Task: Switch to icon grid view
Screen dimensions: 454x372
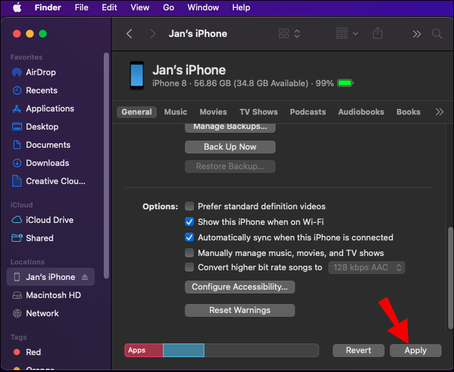Action: 284,34
